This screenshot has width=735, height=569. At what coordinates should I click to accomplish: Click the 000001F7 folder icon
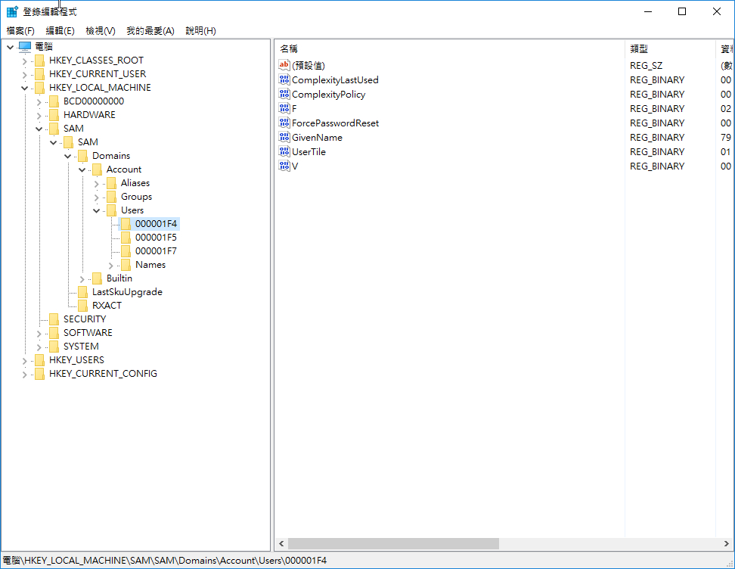(x=126, y=250)
